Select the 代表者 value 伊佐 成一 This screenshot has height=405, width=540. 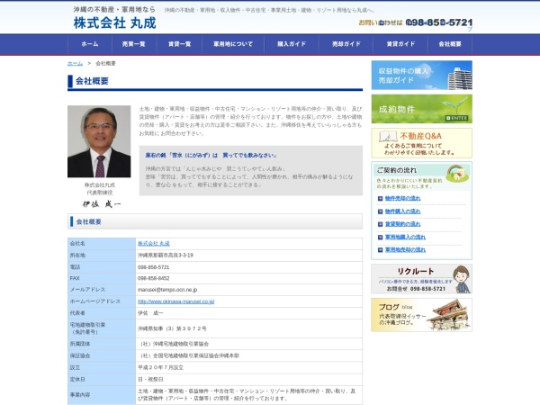(x=150, y=313)
